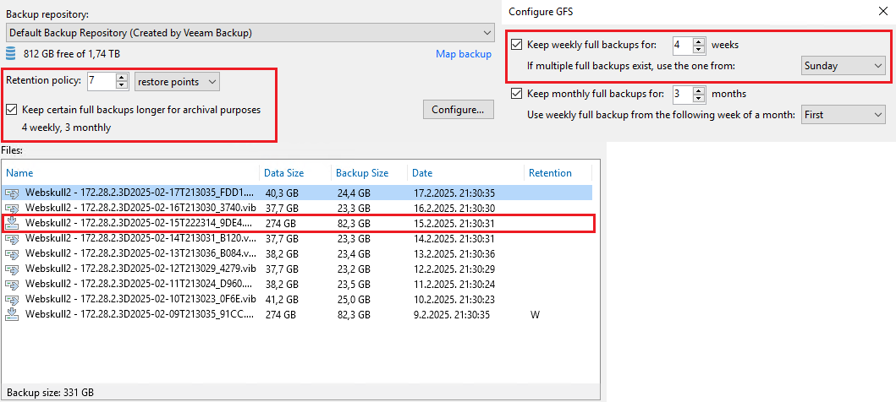This screenshot has width=896, height=402.
Task: Select the 02-12T213029_4279.vib file name
Action: tap(140, 269)
